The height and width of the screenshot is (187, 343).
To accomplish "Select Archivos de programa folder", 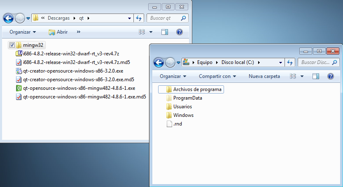I will click(x=191, y=89).
